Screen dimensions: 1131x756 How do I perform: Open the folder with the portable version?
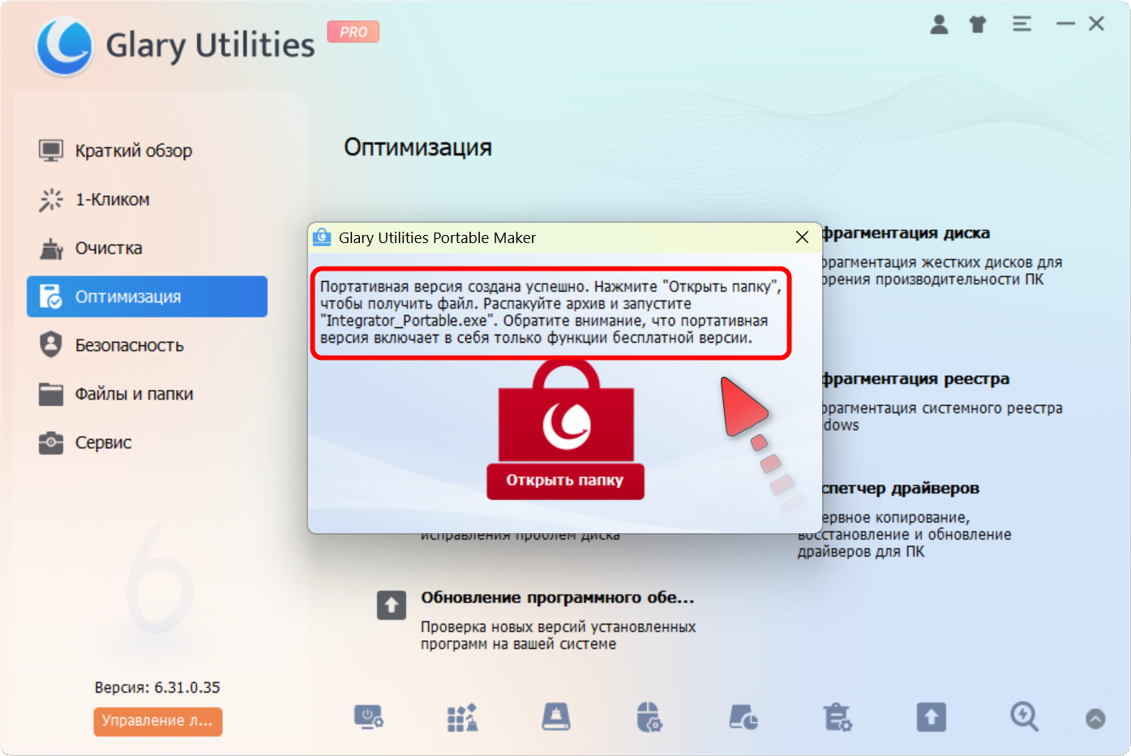(x=565, y=481)
